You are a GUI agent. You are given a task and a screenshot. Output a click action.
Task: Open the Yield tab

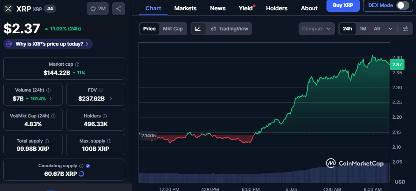click(x=246, y=8)
